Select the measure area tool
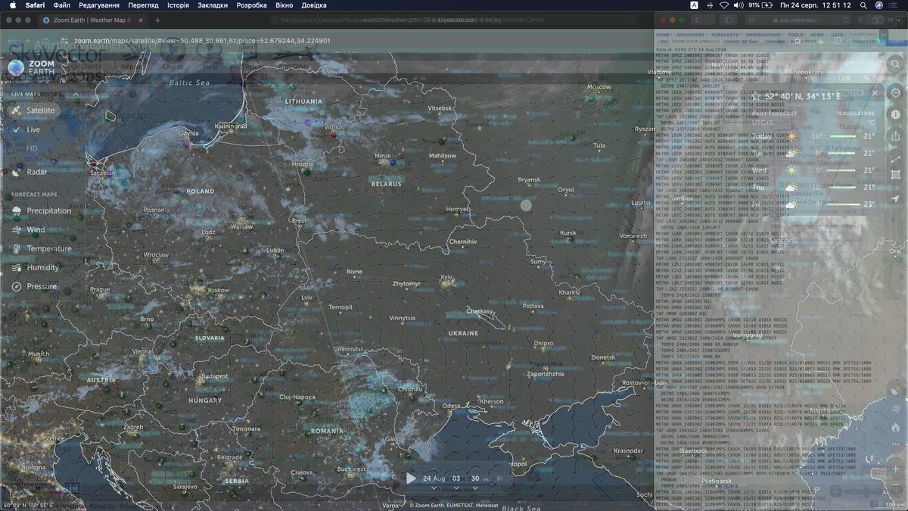Image resolution: width=908 pixels, height=511 pixels. (896, 175)
